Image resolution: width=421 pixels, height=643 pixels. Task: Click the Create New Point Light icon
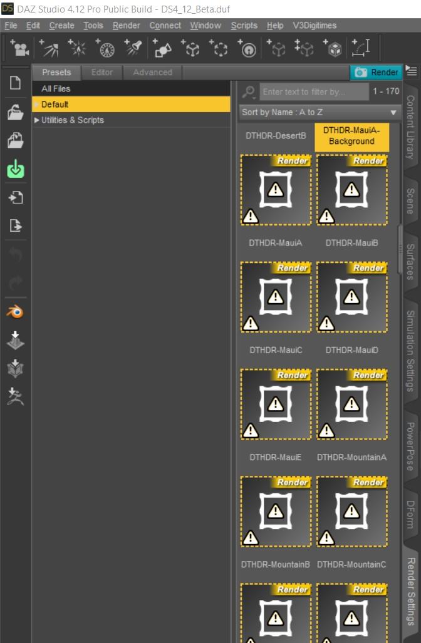click(76, 48)
